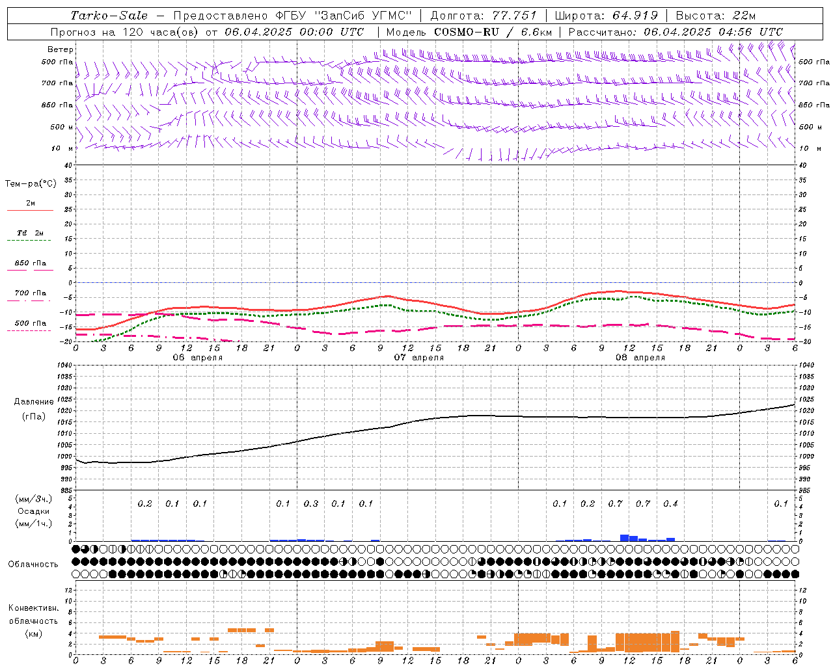Click the "0.3" precipitation amount value

(x=311, y=503)
